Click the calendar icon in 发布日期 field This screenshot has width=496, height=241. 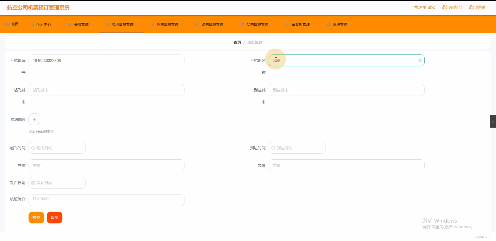33,183
